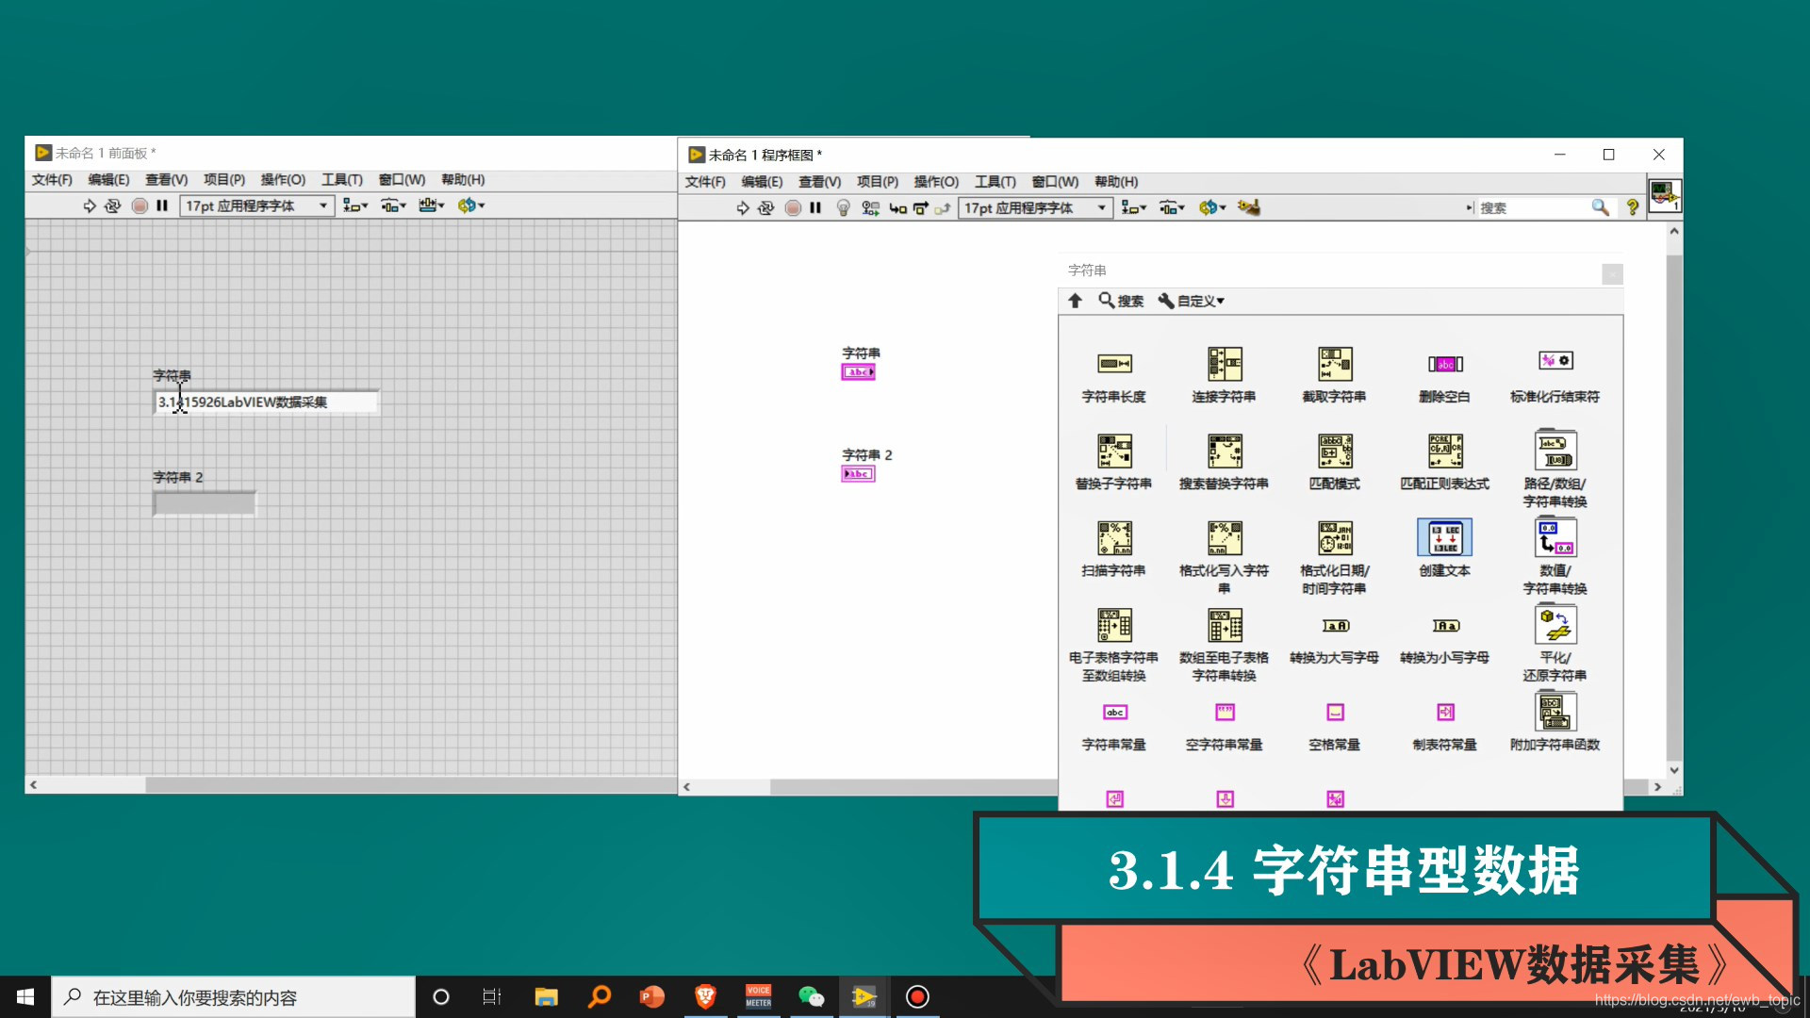This screenshot has width=1810, height=1018.
Task: Open Distribute Objects dropdown in block diagram
Action: pos(1172,208)
